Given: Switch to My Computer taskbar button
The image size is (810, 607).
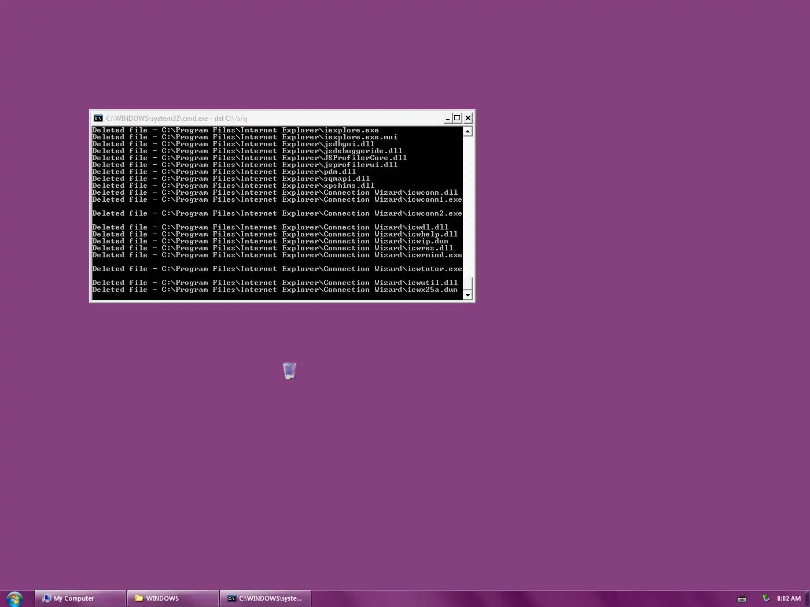Looking at the screenshot, I should 80,598.
